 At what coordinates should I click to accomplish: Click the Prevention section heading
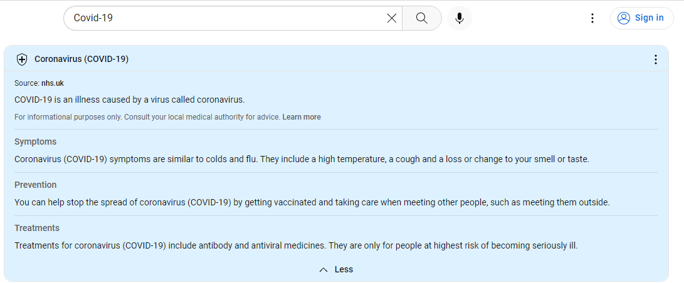pyautogui.click(x=35, y=185)
